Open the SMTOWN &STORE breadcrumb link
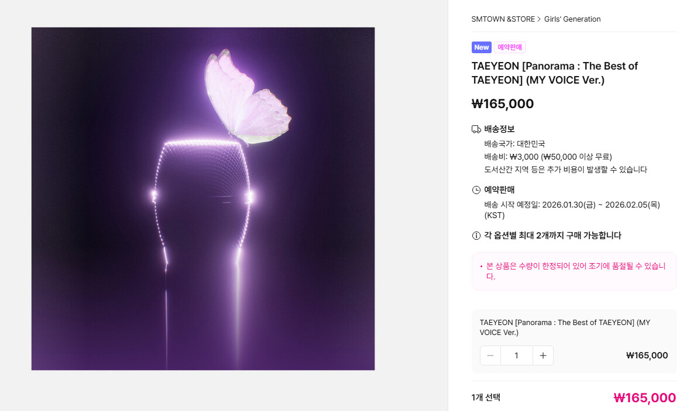 (x=503, y=19)
